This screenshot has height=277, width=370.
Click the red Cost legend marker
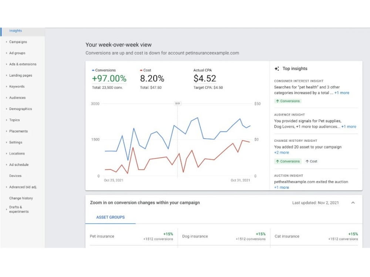141,70
